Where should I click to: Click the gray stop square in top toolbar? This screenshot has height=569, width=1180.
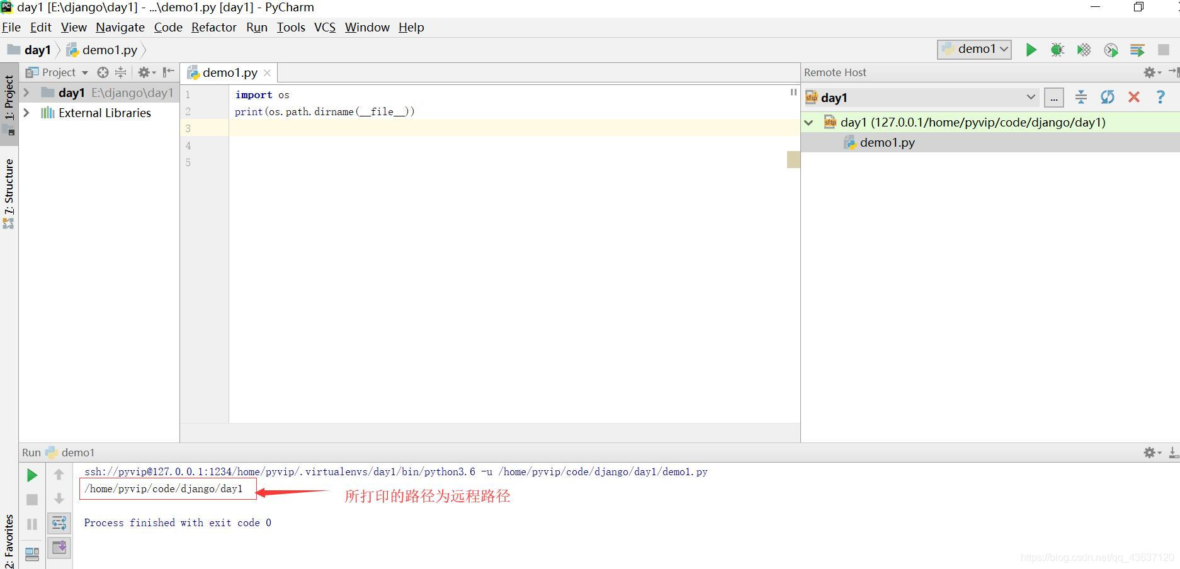coord(1164,50)
